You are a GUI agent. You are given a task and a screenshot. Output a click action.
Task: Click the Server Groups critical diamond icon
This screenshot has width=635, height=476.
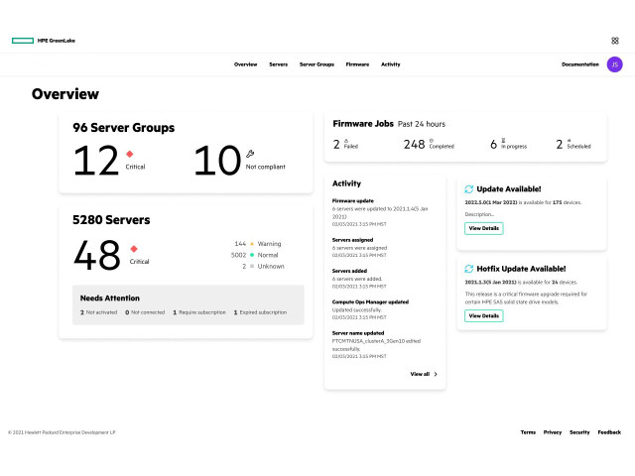[130, 154]
